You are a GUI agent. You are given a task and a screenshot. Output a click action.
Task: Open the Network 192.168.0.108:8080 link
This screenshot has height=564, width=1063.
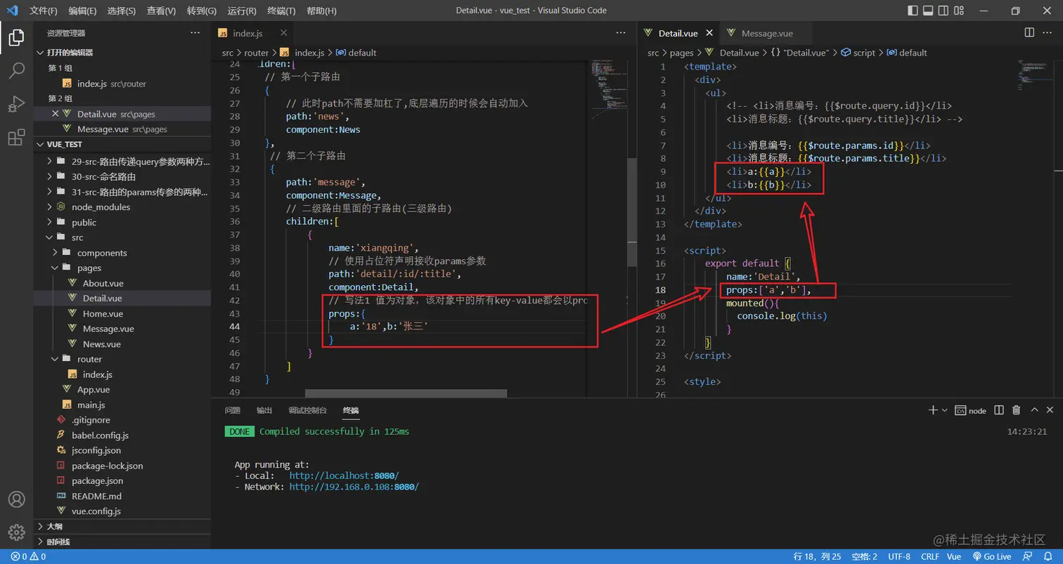[354, 487]
